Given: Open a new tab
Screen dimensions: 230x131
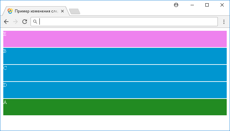Looking at the screenshot, I should [x=75, y=11].
